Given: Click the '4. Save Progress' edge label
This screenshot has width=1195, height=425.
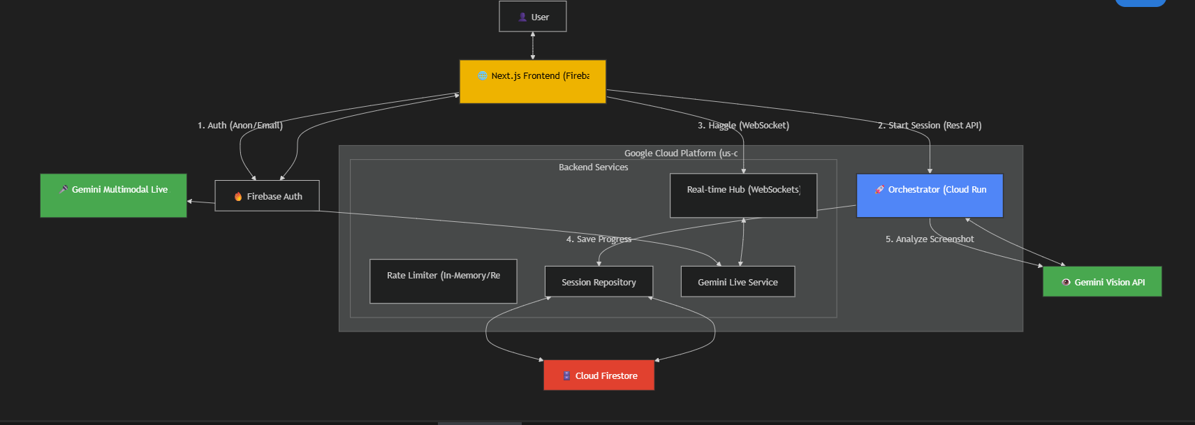Looking at the screenshot, I should 599,239.
